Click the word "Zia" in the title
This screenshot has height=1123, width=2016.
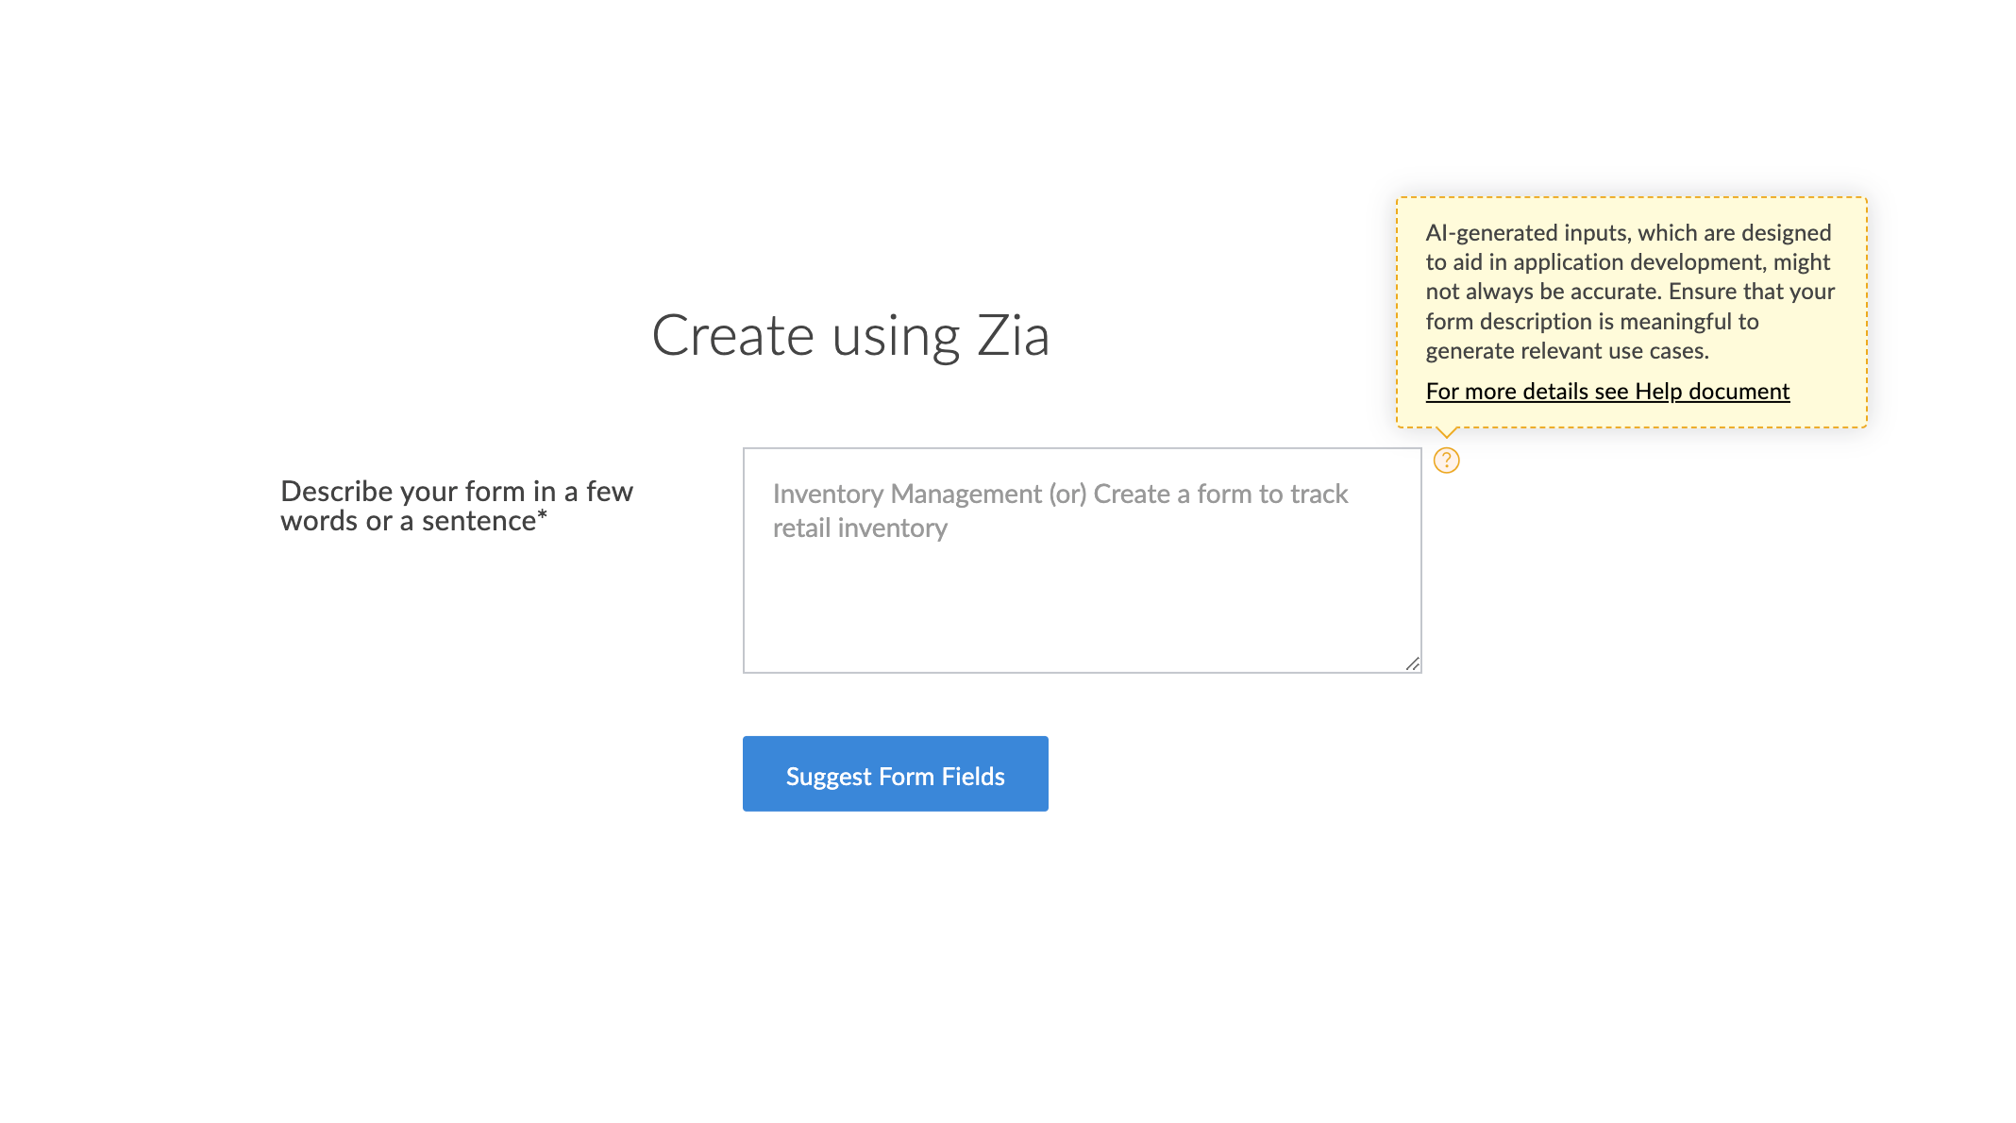pos(1013,336)
